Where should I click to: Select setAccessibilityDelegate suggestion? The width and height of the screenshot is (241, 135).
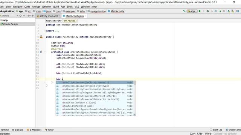coord(95,93)
